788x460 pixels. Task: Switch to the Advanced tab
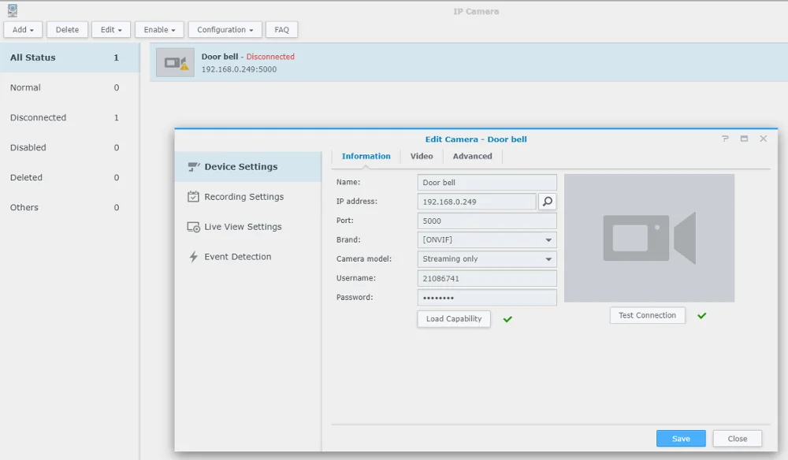(472, 156)
